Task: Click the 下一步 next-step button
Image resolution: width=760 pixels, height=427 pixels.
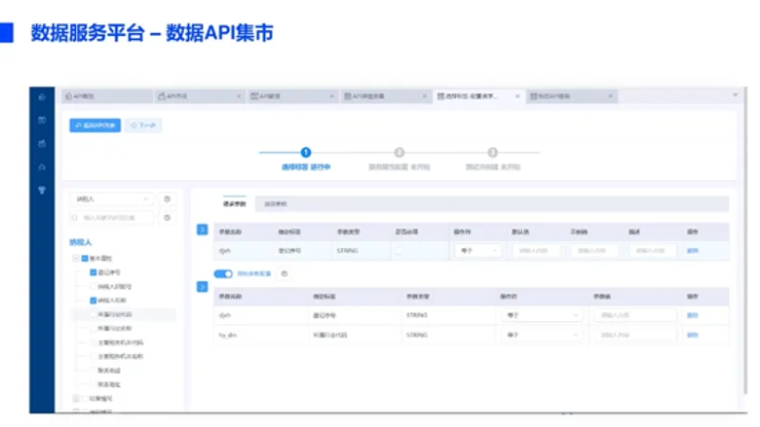Action: pyautogui.click(x=143, y=125)
